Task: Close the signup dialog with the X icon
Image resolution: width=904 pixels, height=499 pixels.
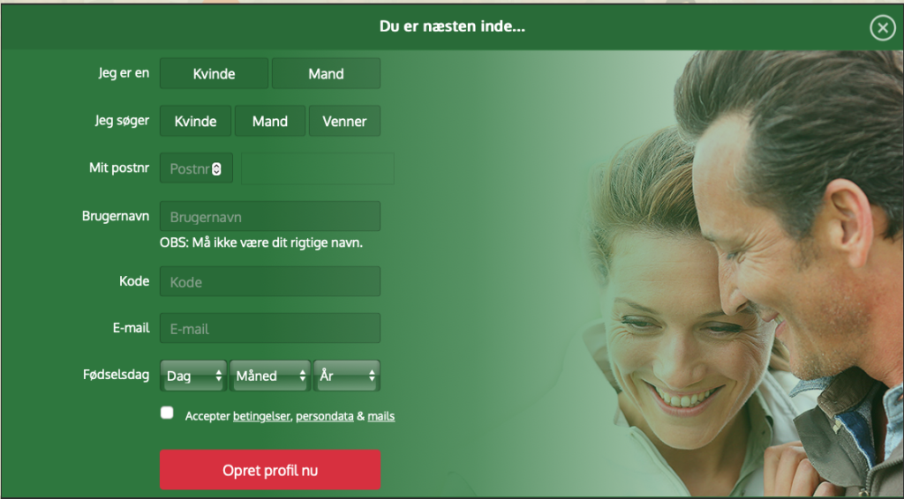Action: coord(883,27)
